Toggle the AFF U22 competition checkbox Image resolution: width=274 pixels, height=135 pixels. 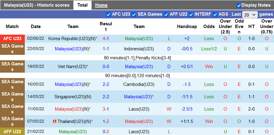(x=166, y=14)
